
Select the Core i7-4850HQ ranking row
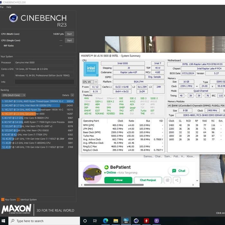tap(38, 143)
